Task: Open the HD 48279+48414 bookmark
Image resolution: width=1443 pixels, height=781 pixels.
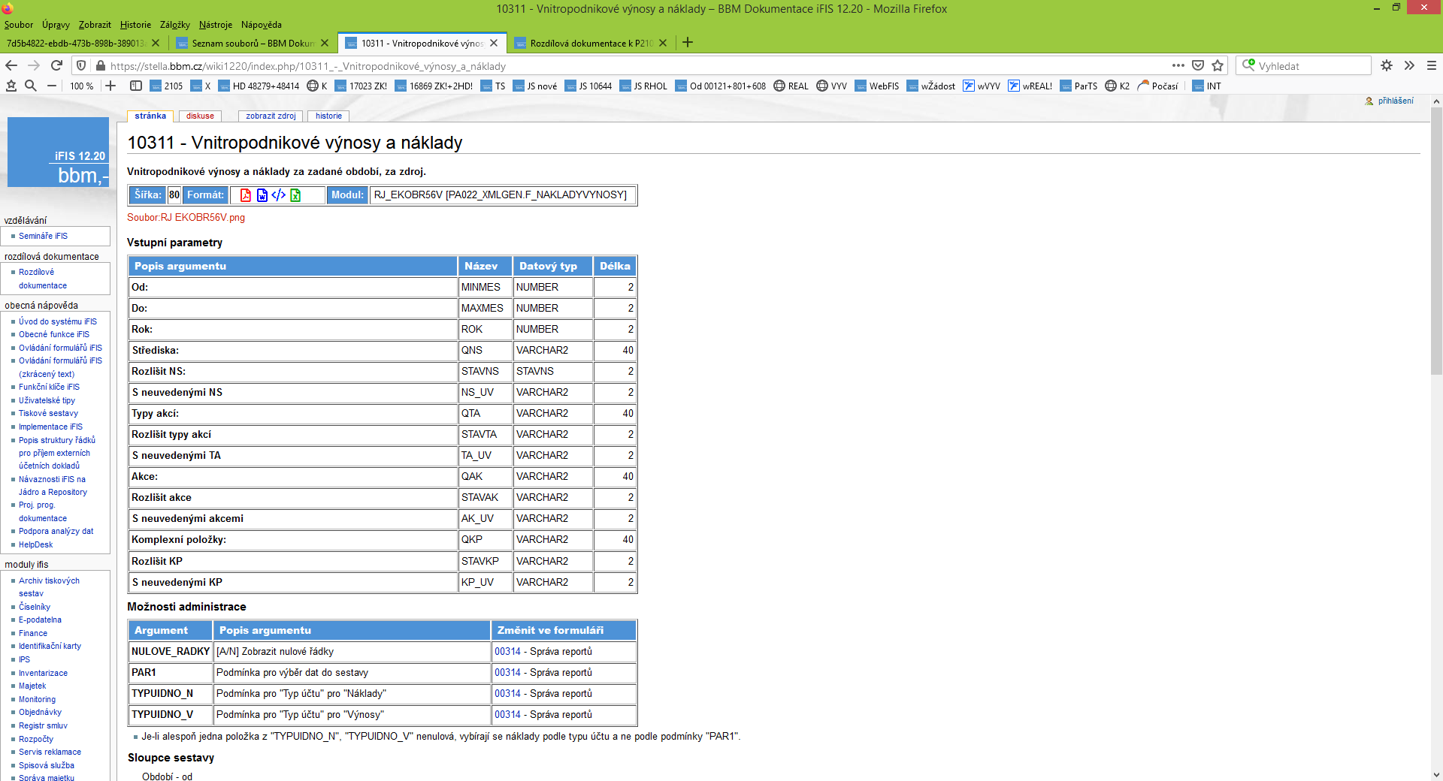Action: pyautogui.click(x=259, y=86)
